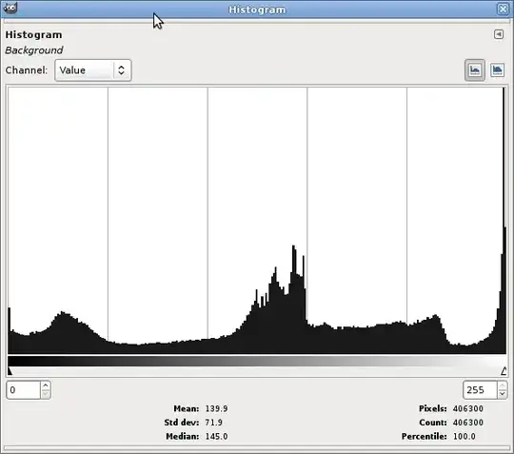Viewport: 514px width, 454px height.
Task: Decrease the range start value with down arrow
Action: coord(46,394)
